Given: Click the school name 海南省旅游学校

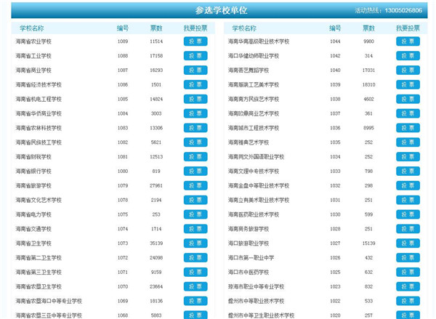Looking at the screenshot, I should [x=33, y=185].
